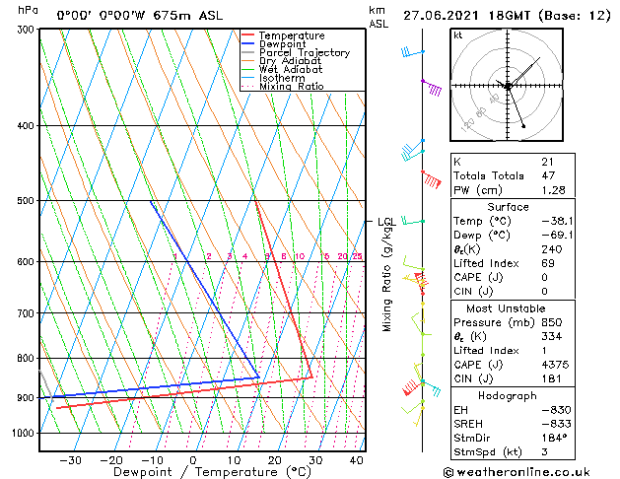Click the 'Most Unstable' section header
Viewport: 620px width, 479px height.
pos(506,308)
